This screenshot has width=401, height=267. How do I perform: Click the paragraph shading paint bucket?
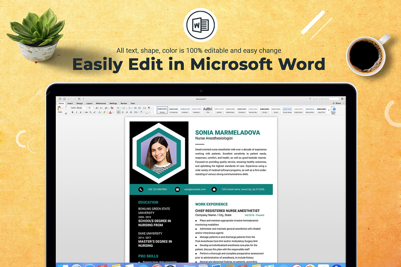pyautogui.click(x=141, y=112)
